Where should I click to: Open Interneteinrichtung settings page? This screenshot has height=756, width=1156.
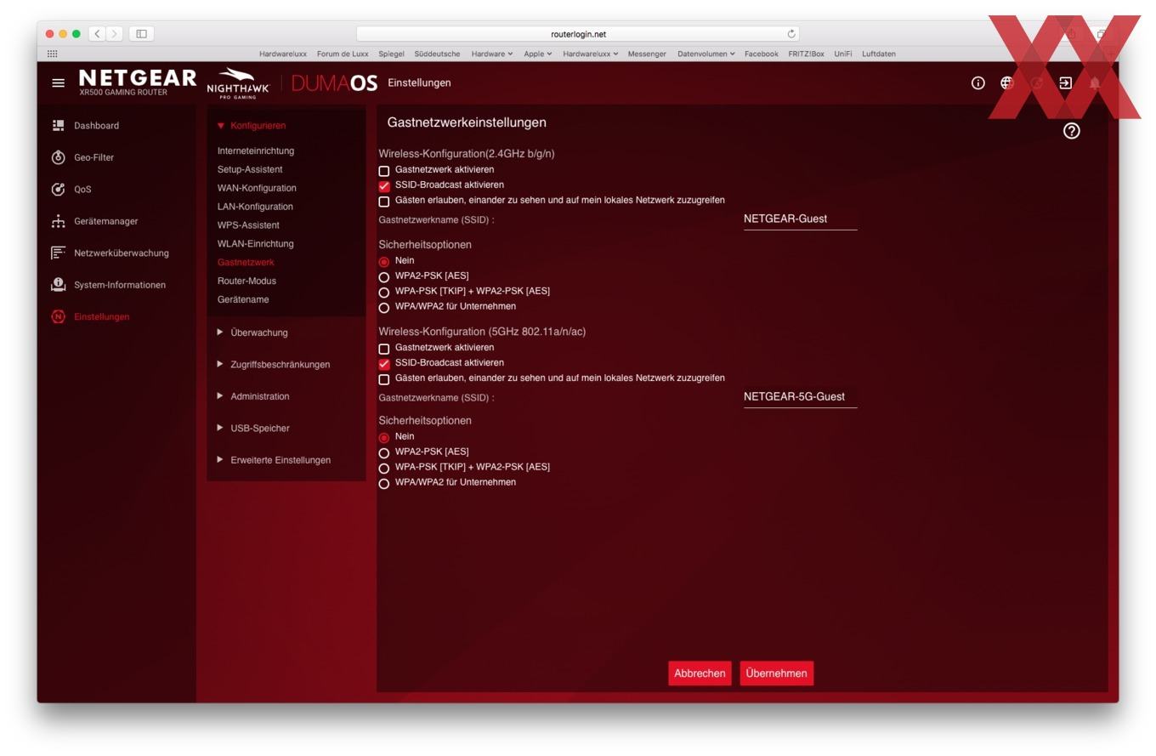coord(256,151)
